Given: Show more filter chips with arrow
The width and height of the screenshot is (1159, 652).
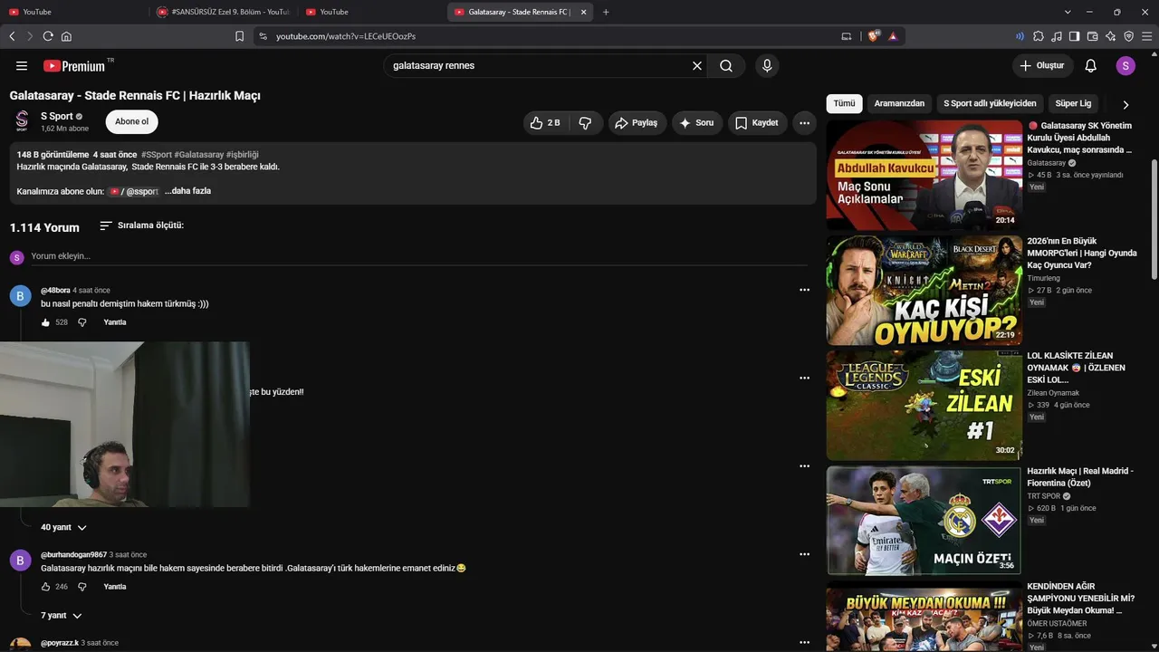Looking at the screenshot, I should pos(1125,104).
